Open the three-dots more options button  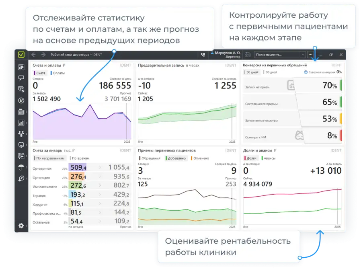coord(311,55)
